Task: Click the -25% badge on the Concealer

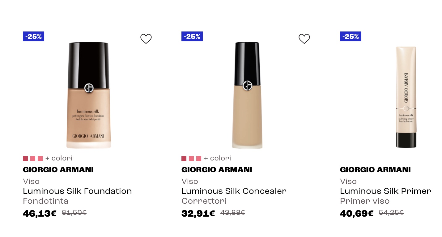Action: (x=192, y=36)
